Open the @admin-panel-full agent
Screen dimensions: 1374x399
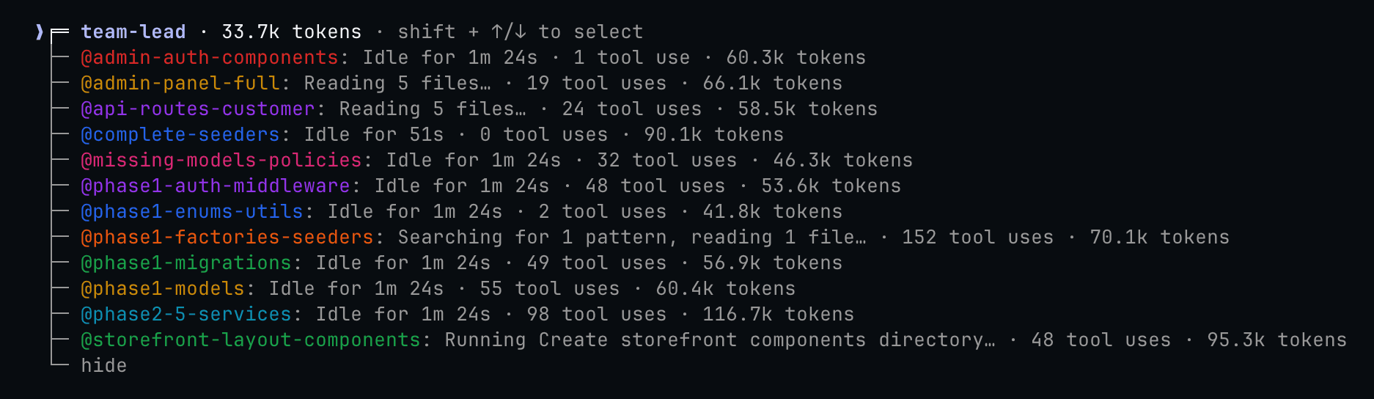[180, 84]
